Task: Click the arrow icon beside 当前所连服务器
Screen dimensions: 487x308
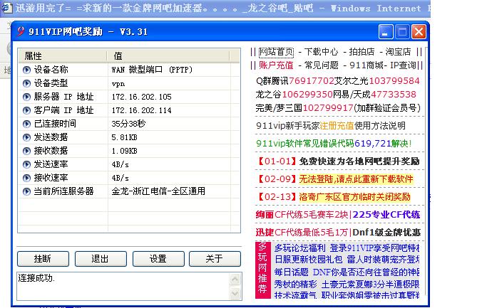Action: tap(26, 191)
